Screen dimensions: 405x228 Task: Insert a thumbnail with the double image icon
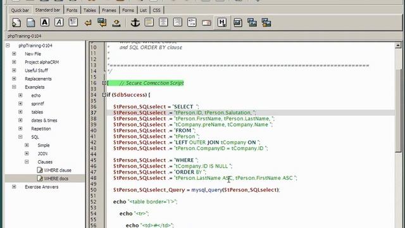[252, 23]
